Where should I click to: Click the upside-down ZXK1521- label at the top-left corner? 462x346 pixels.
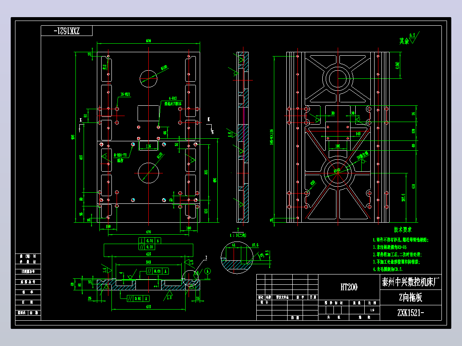pyautogui.click(x=66, y=31)
